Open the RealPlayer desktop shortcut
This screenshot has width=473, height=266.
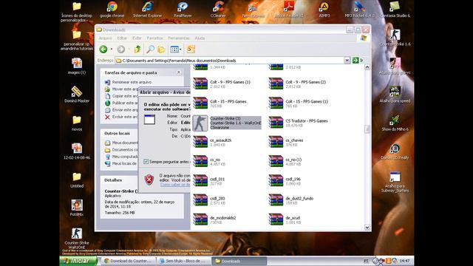point(183,10)
